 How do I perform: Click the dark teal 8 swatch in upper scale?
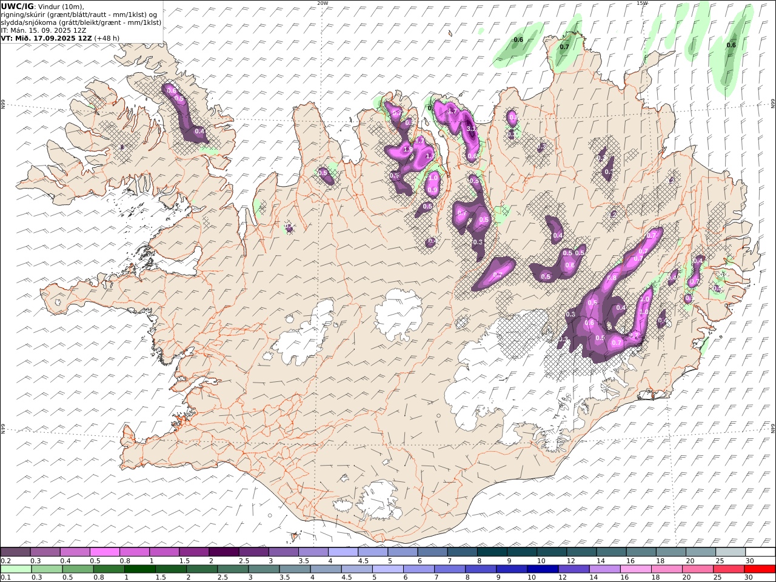tap(492, 552)
